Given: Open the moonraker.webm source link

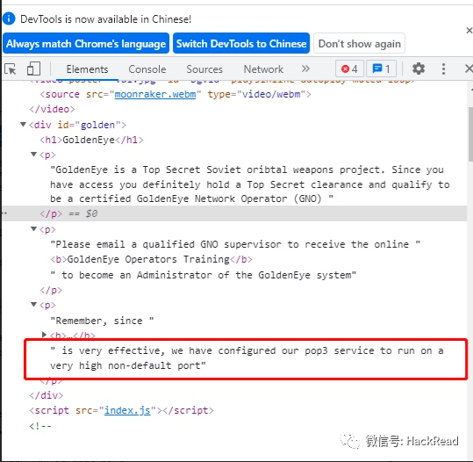Looking at the screenshot, I should pyautogui.click(x=155, y=94).
